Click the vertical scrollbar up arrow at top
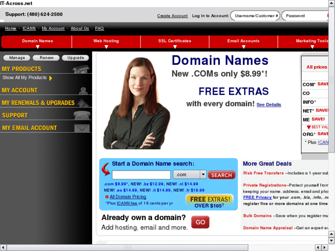The image size is (335, 251). coord(332,3)
